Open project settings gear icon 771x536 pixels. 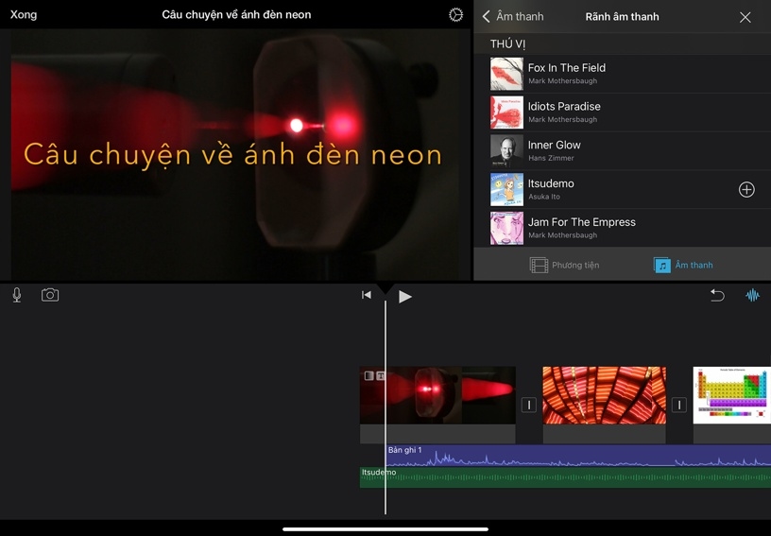[x=455, y=15]
